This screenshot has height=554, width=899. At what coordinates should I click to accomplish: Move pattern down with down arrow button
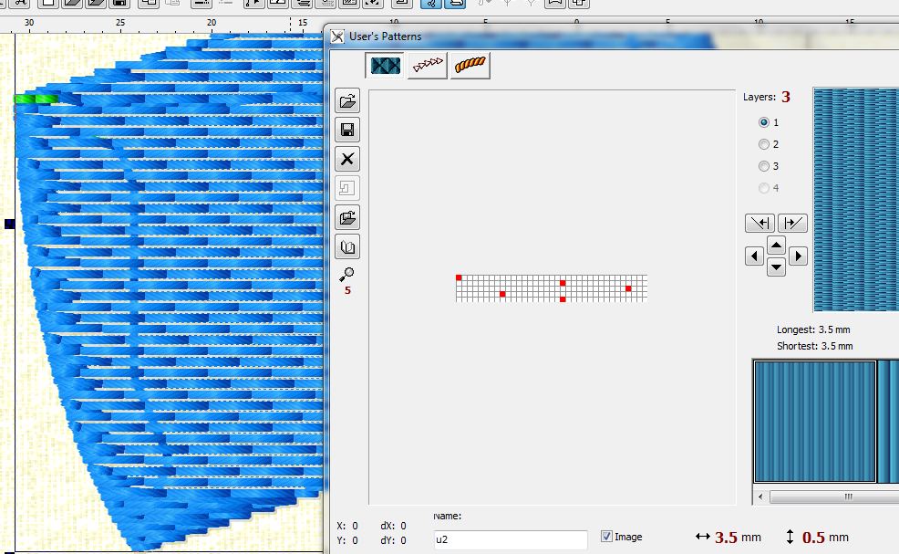(776, 267)
